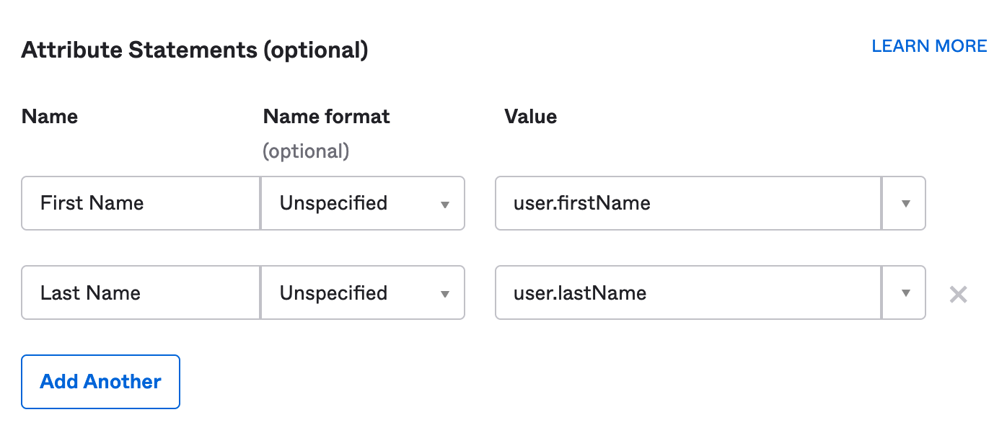1007x438 pixels.
Task: Click the Name format column header
Action: [327, 117]
